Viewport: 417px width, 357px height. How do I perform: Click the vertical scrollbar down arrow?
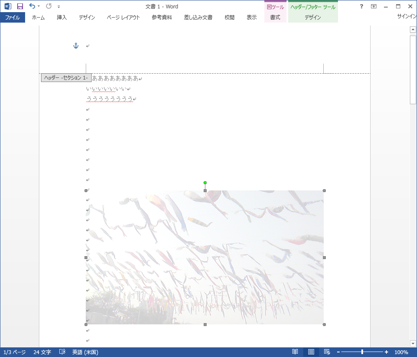pos(413,343)
